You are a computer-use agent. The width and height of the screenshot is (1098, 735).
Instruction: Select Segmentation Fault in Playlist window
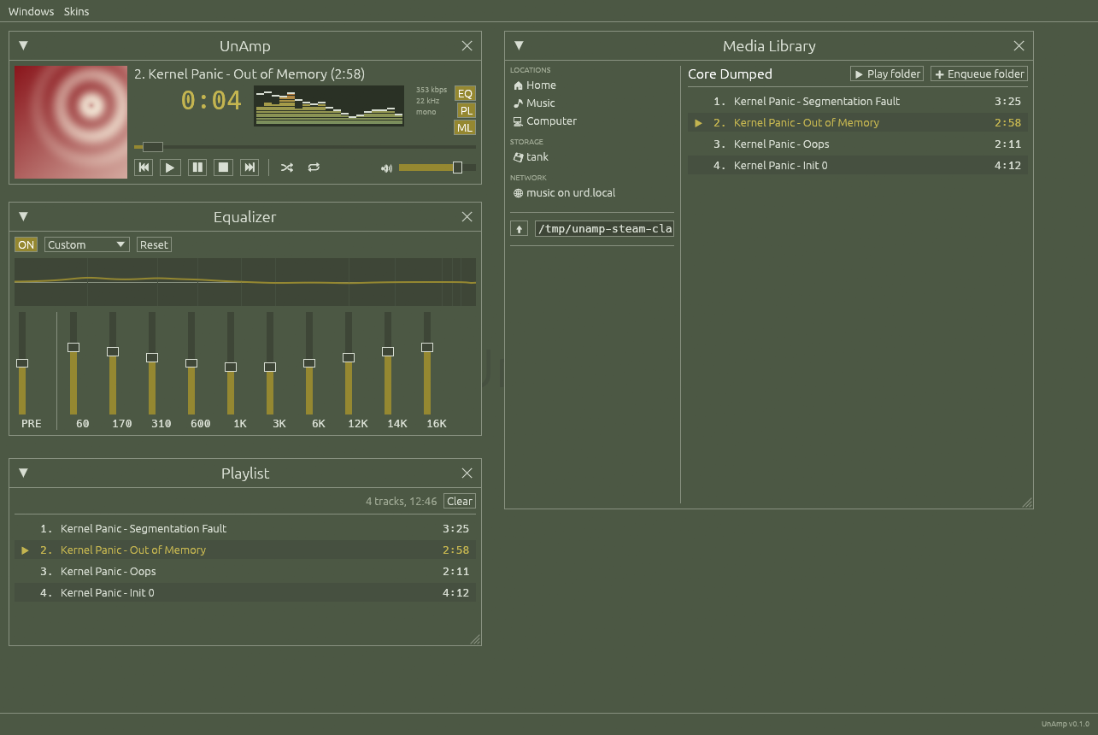(245, 529)
